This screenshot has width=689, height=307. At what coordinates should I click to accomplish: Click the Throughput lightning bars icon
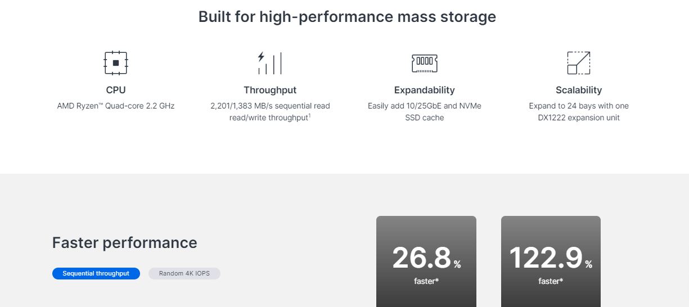pos(270,63)
